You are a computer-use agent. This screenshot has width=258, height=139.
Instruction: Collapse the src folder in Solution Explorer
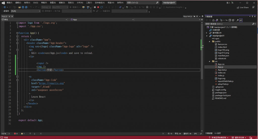click(x=209, y=61)
